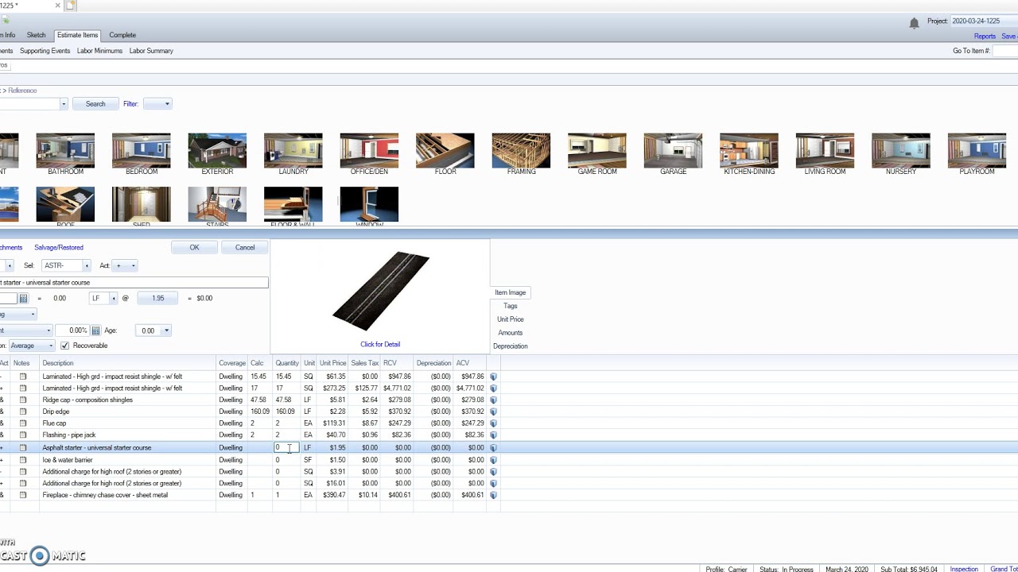Viewport: 1018px width, 572px height.
Task: Expand the search box dropdown arrow
Action: (x=64, y=104)
